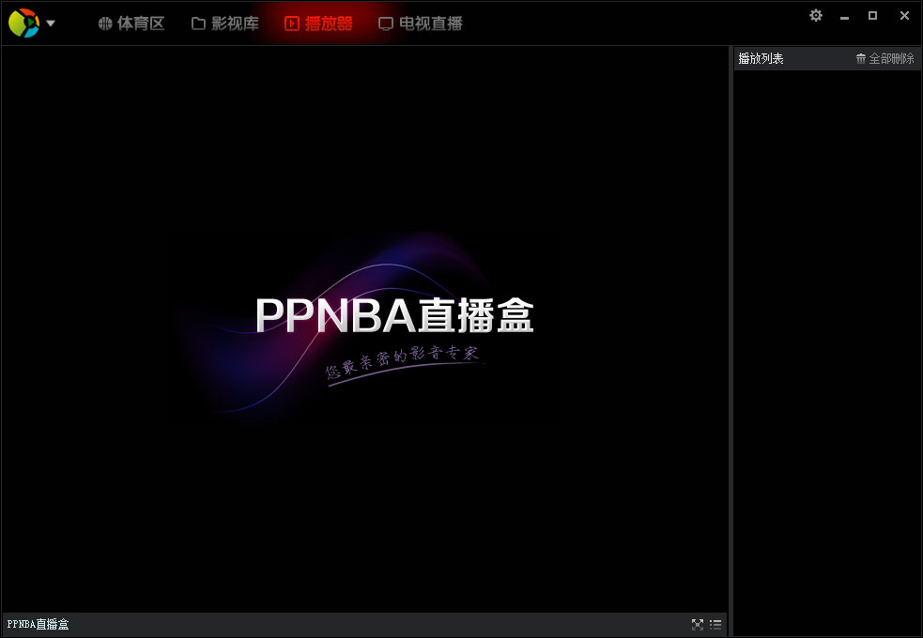Click the PPNBA直播盒 splash screen image
This screenshot has height=638, width=923.
click(363, 327)
